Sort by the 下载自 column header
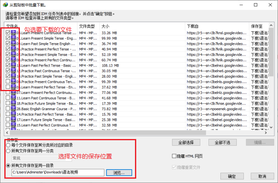The width and height of the screenshot is (278, 183). point(217,27)
